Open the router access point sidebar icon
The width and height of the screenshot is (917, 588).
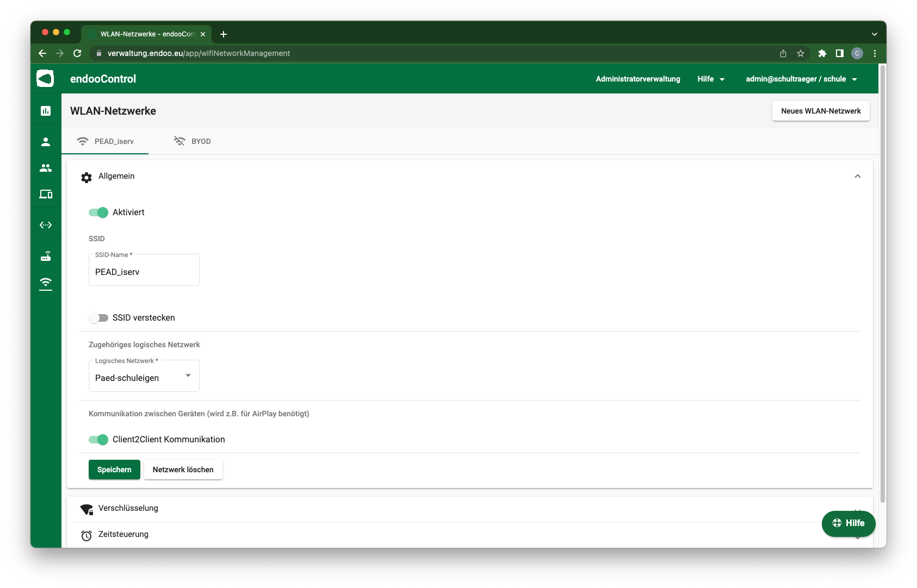(46, 256)
